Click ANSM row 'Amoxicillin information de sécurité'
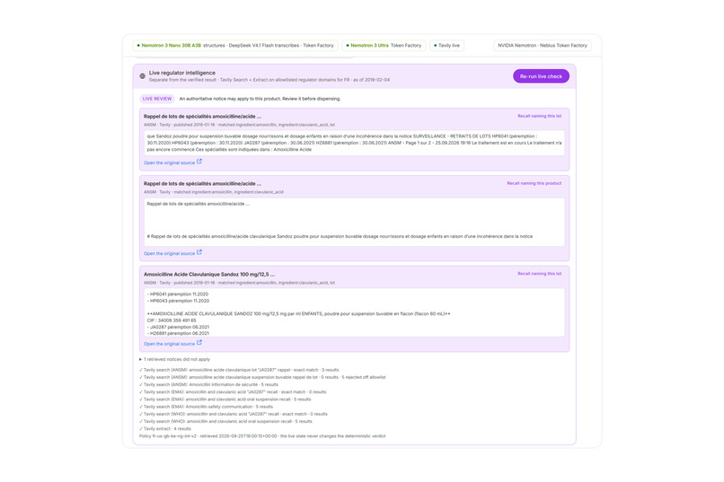Image resolution: width=724 pixels, height=482 pixels. pyautogui.click(x=208, y=385)
